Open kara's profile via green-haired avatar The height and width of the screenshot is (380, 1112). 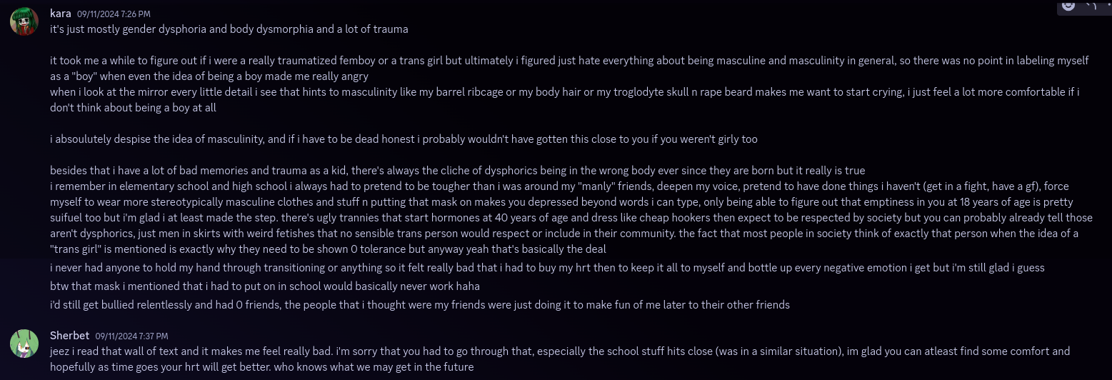24,21
